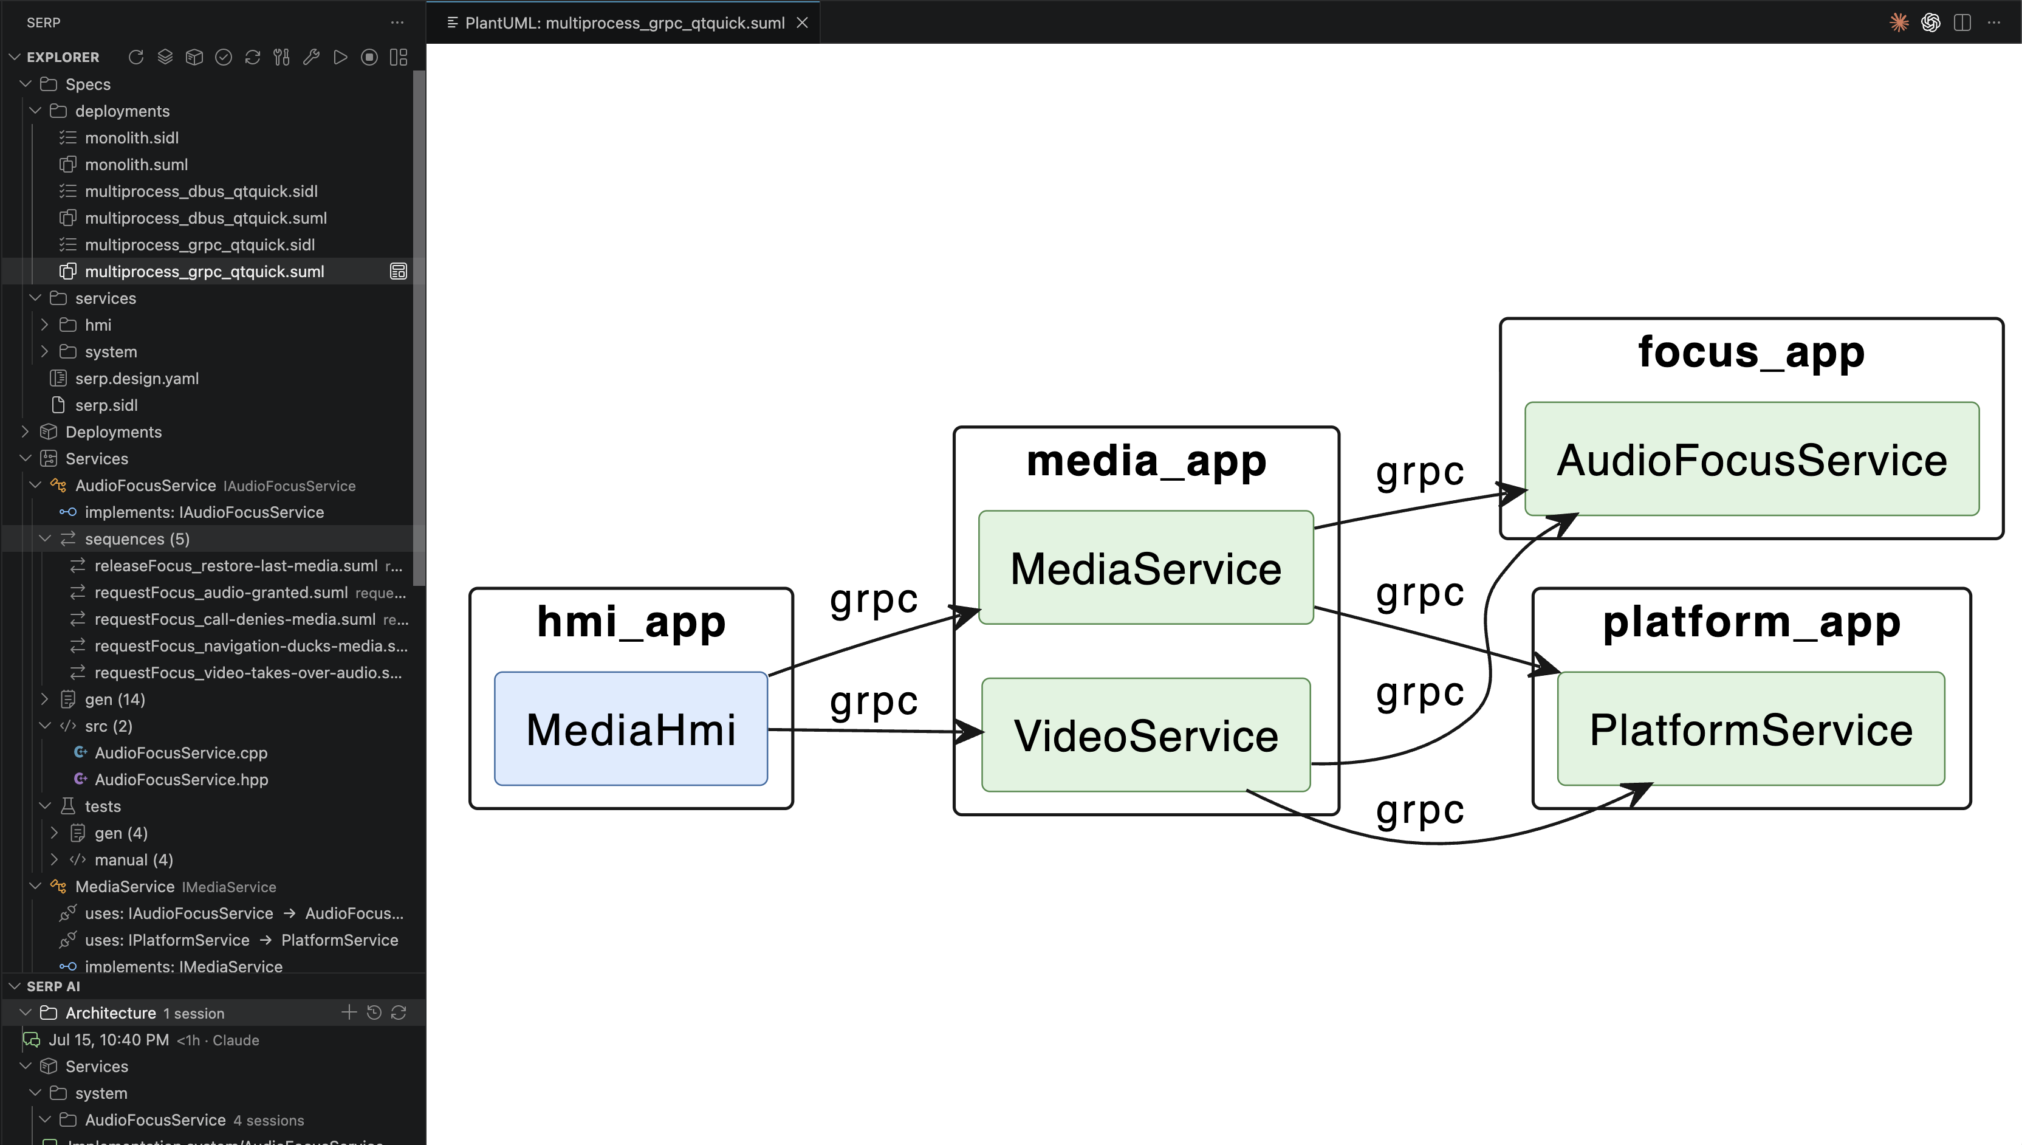Open requestFocus_audio-granted.suml sequence
Viewport: 2022px width, 1145px height.
[x=208, y=592]
